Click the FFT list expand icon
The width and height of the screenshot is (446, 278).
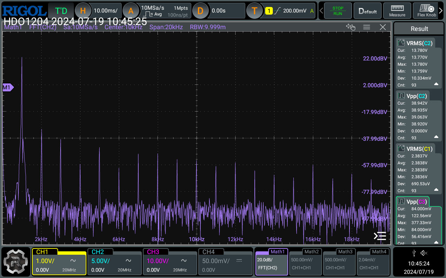(x=380, y=236)
